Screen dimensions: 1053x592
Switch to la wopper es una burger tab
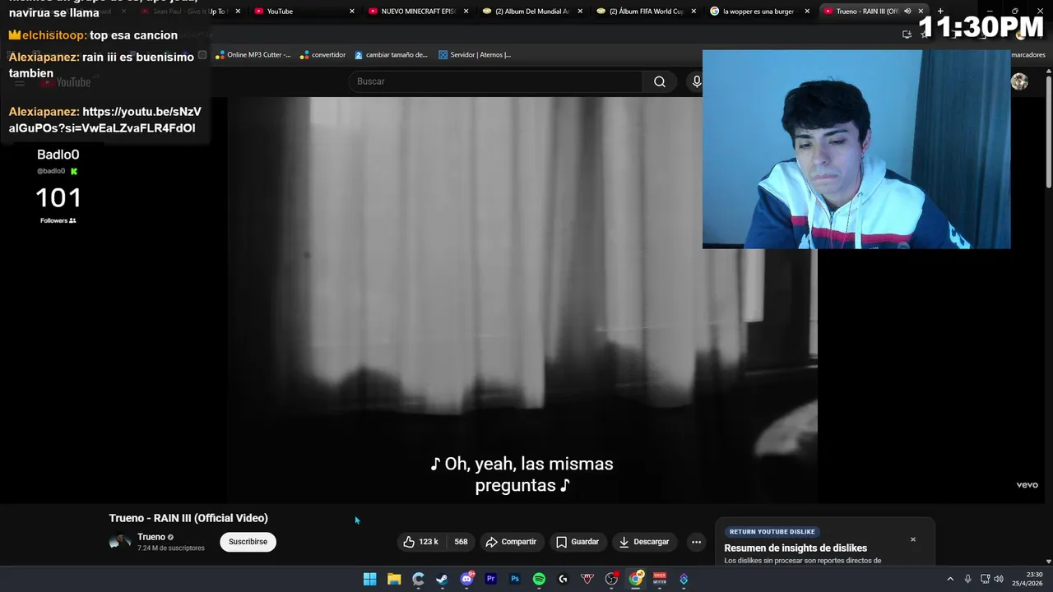tap(760, 12)
